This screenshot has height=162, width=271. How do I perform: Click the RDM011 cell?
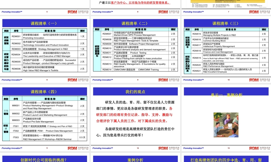[x=107, y=53]
